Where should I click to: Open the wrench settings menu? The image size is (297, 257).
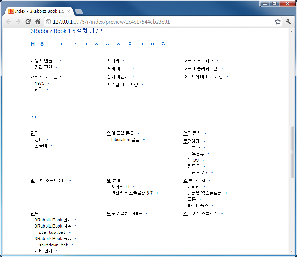point(288,22)
